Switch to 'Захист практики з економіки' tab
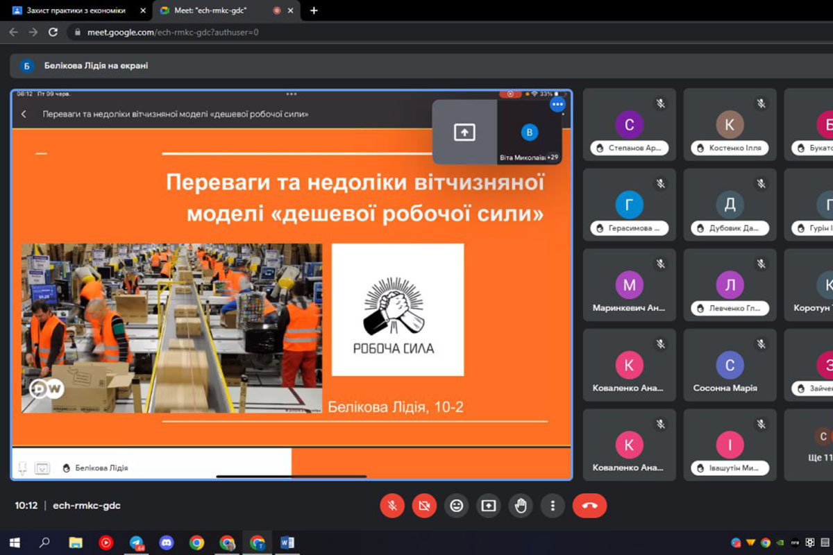The height and width of the screenshot is (555, 833). (76, 10)
